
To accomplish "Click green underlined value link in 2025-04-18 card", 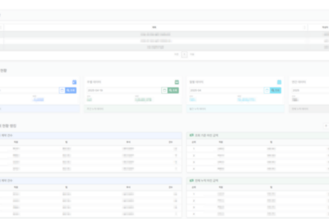I will (x=143, y=99).
